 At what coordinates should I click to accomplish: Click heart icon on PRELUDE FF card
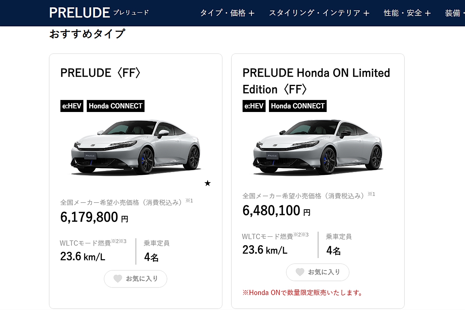click(x=118, y=279)
